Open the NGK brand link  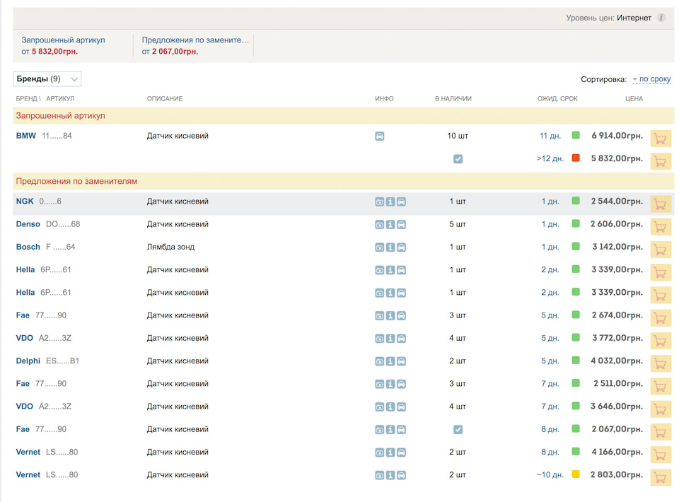(x=25, y=202)
